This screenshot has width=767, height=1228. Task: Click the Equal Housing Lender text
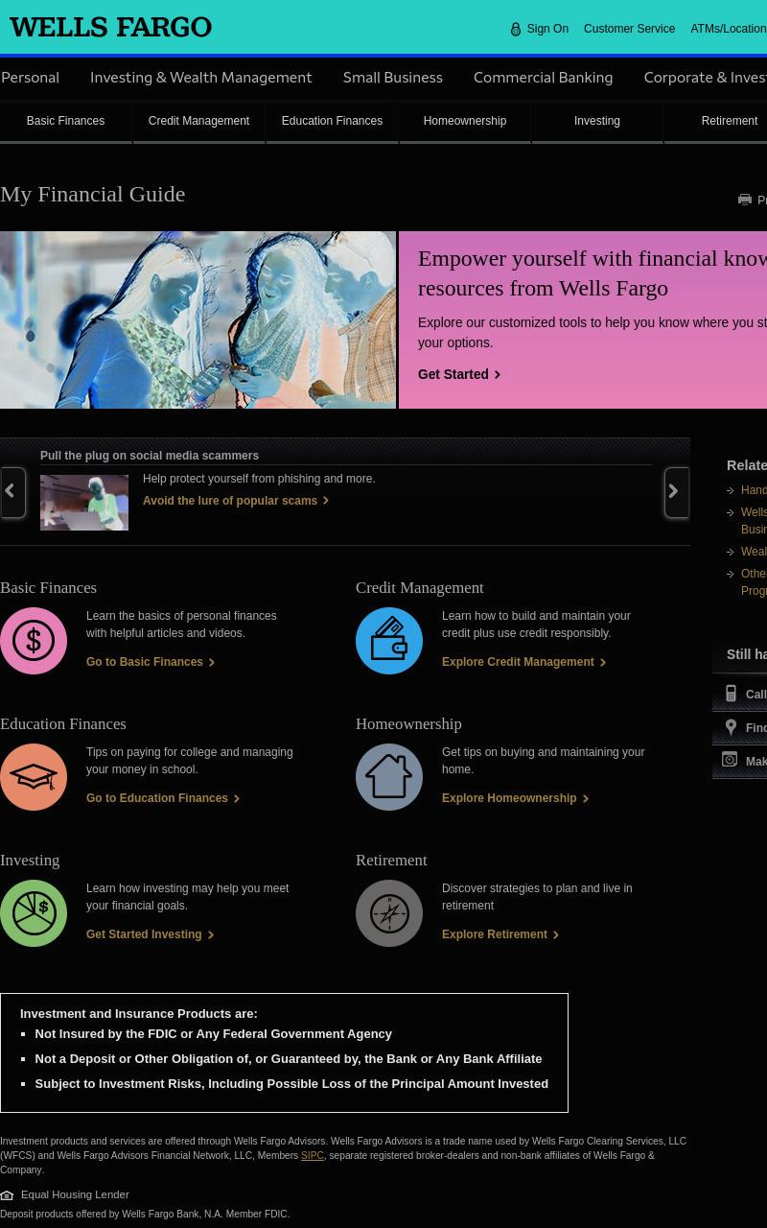click(x=75, y=1194)
